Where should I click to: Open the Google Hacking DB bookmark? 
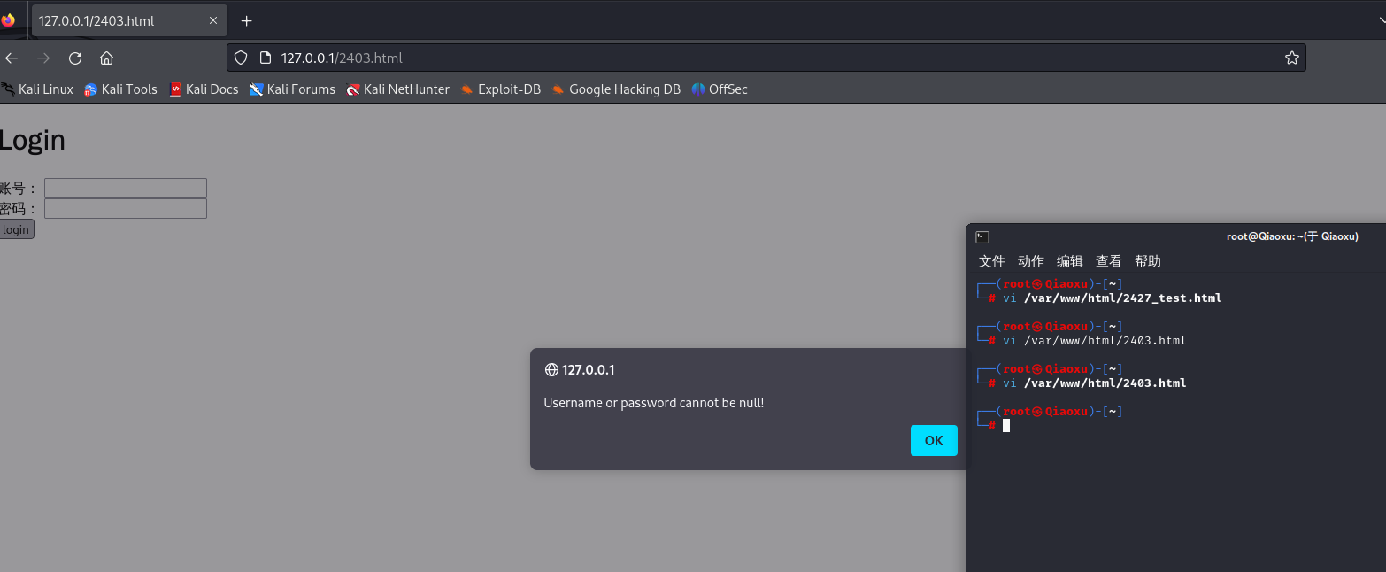[x=616, y=89]
